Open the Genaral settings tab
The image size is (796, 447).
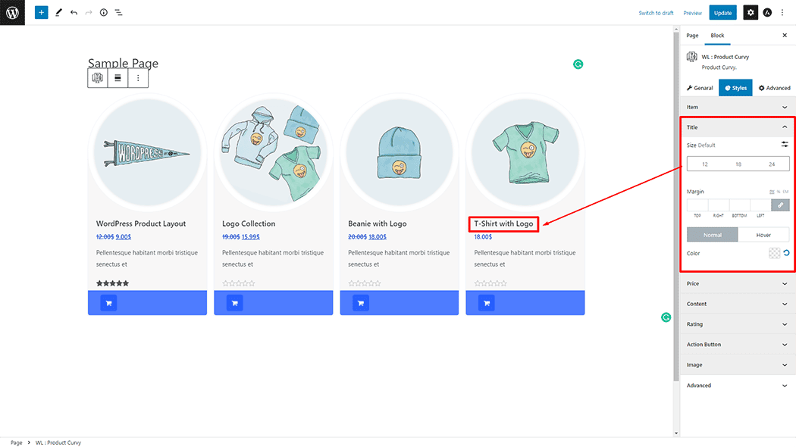[x=700, y=88]
